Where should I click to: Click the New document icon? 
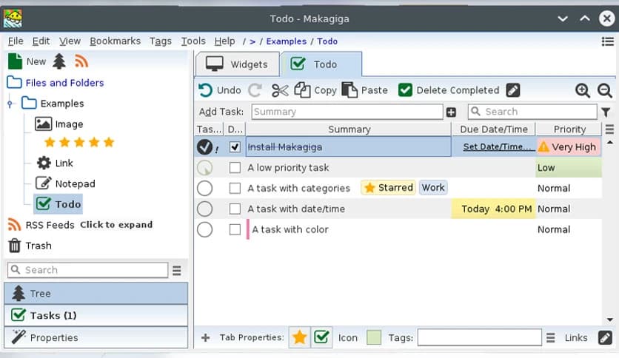pos(15,61)
